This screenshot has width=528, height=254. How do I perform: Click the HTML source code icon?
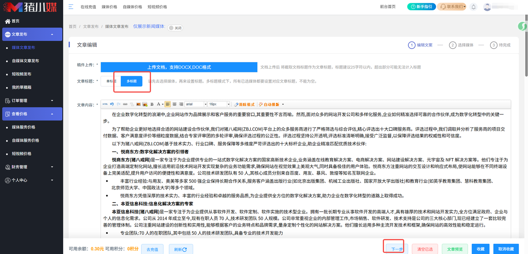[x=105, y=104]
